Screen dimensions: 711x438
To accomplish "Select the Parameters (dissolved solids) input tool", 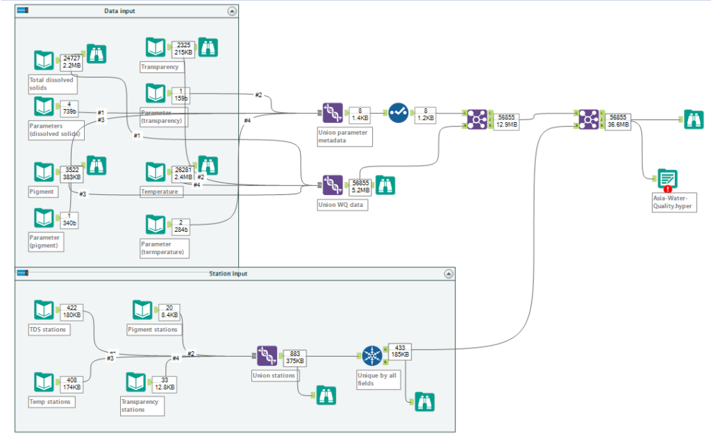I will tap(44, 107).
